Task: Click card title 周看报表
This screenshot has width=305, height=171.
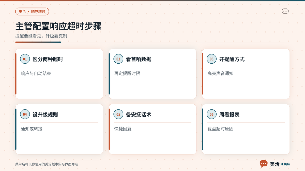Action: 229,115
